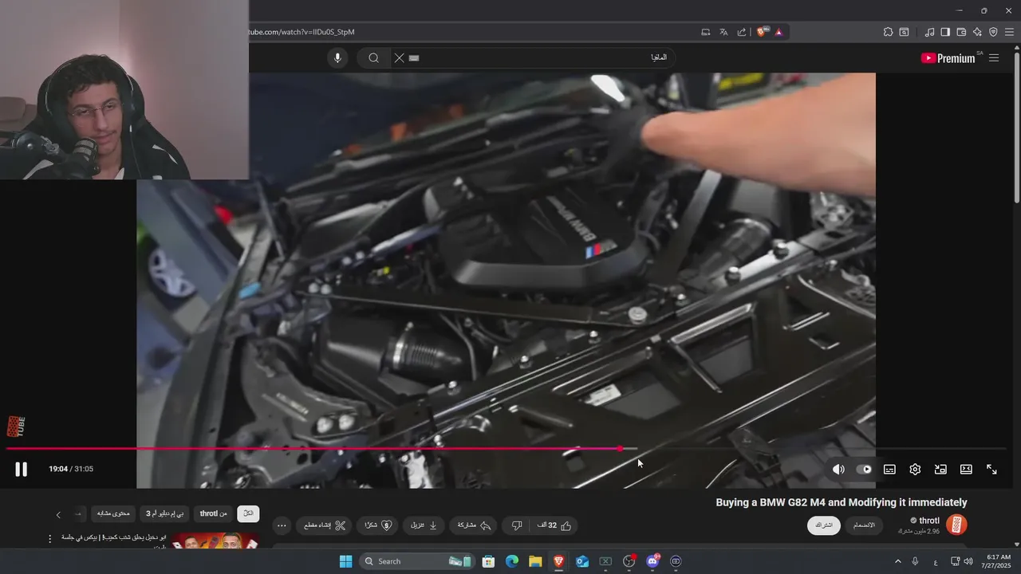Open the YouTube hamburger guide menu
This screenshot has width=1021, height=574.
pyautogui.click(x=994, y=58)
